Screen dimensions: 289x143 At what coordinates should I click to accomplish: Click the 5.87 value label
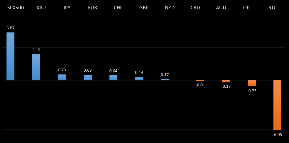pyautogui.click(x=10, y=28)
